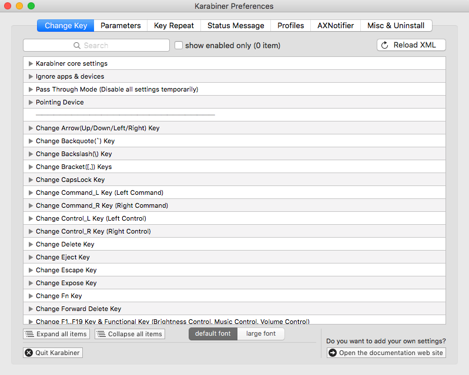This screenshot has height=375, width=469.
Task: Select Change Command_L Key (Left Command) text
Action: point(99,192)
